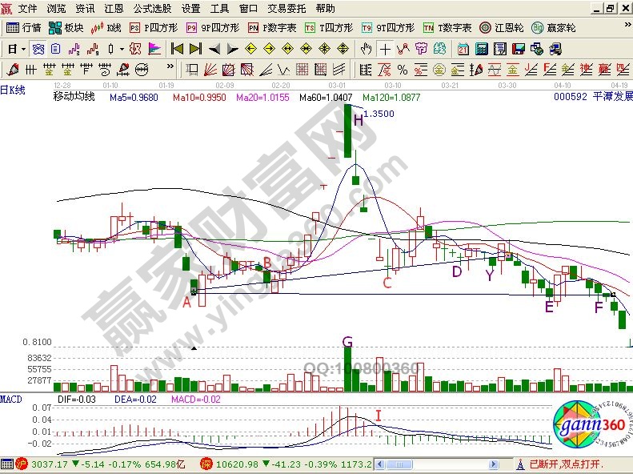The image size is (633, 474).
Task: Open the K线 candlestick chart view
Action: tap(106, 27)
